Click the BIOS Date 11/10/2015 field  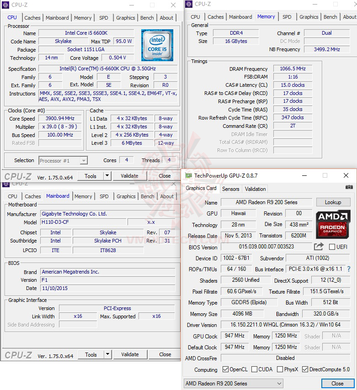pos(107,288)
